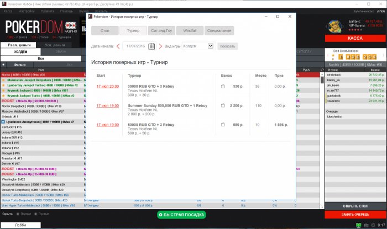The width and height of the screenshot is (387, 229).
Task: Open Настройки menu in lobby
Action: [x=27, y=12]
